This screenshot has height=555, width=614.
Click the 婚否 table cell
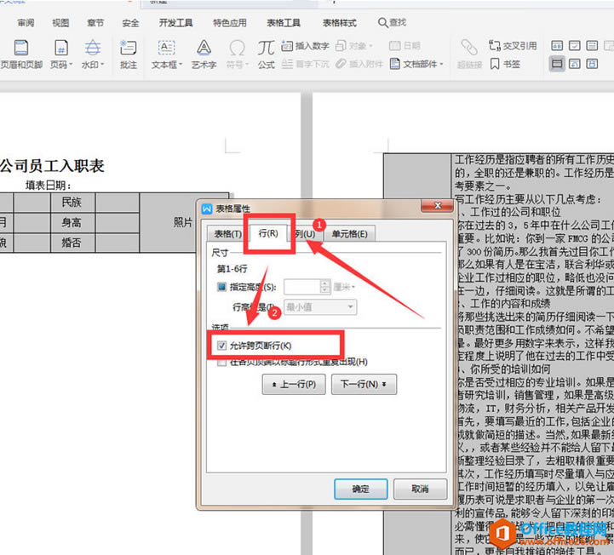pos(73,243)
